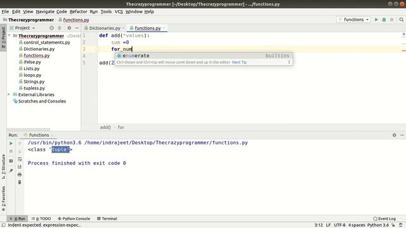This screenshot has height=228, width=406.
Task: Start debugging with the green bug icon
Action: 384,20
